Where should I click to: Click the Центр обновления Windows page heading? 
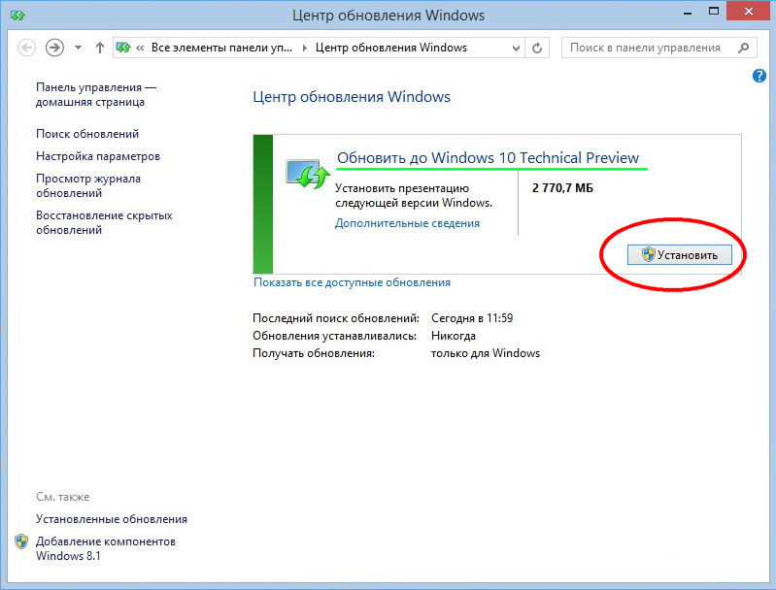[352, 96]
